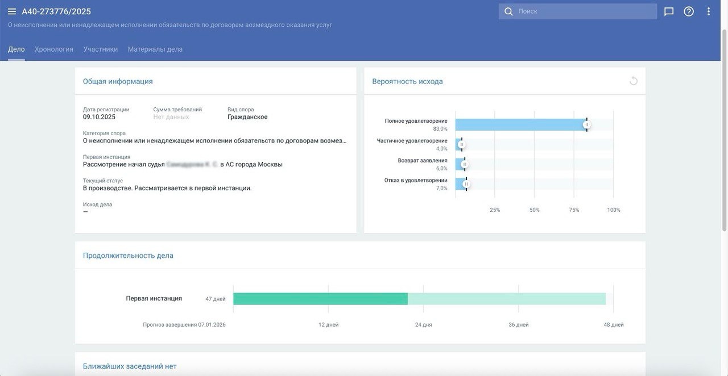Image resolution: width=728 pixels, height=376 pixels.
Task: Open the chat messages icon
Action: click(669, 11)
